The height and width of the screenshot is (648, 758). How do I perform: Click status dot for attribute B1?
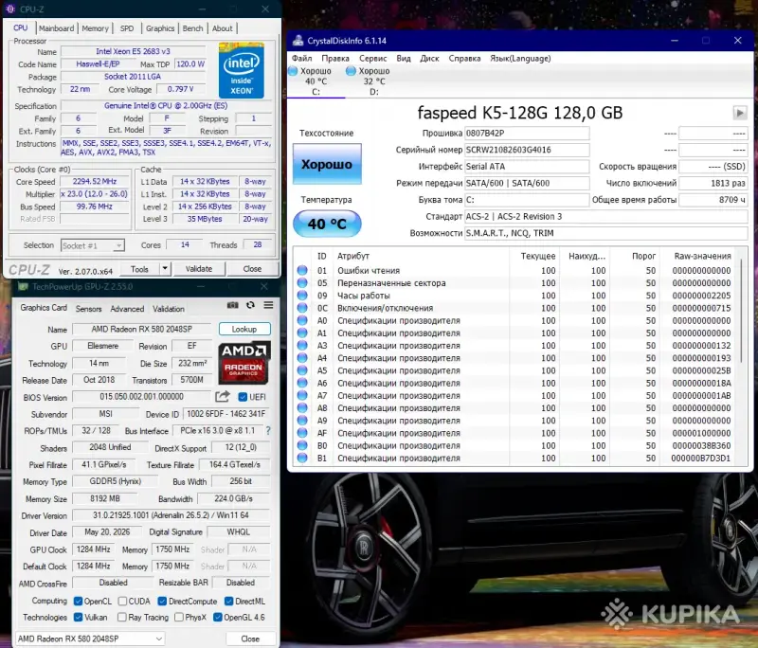point(302,458)
